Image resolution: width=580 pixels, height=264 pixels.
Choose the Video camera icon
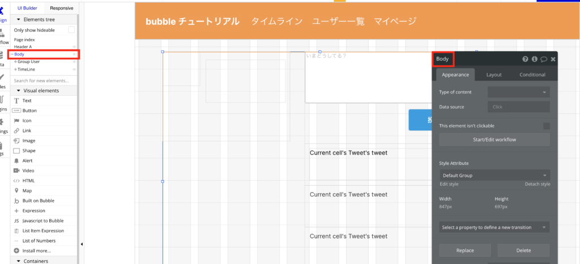pyautogui.click(x=16, y=171)
